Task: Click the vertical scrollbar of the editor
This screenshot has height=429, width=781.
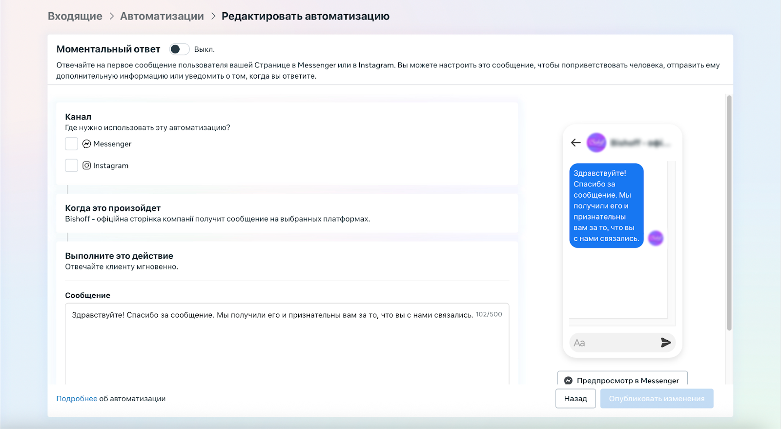Action: pos(729,213)
